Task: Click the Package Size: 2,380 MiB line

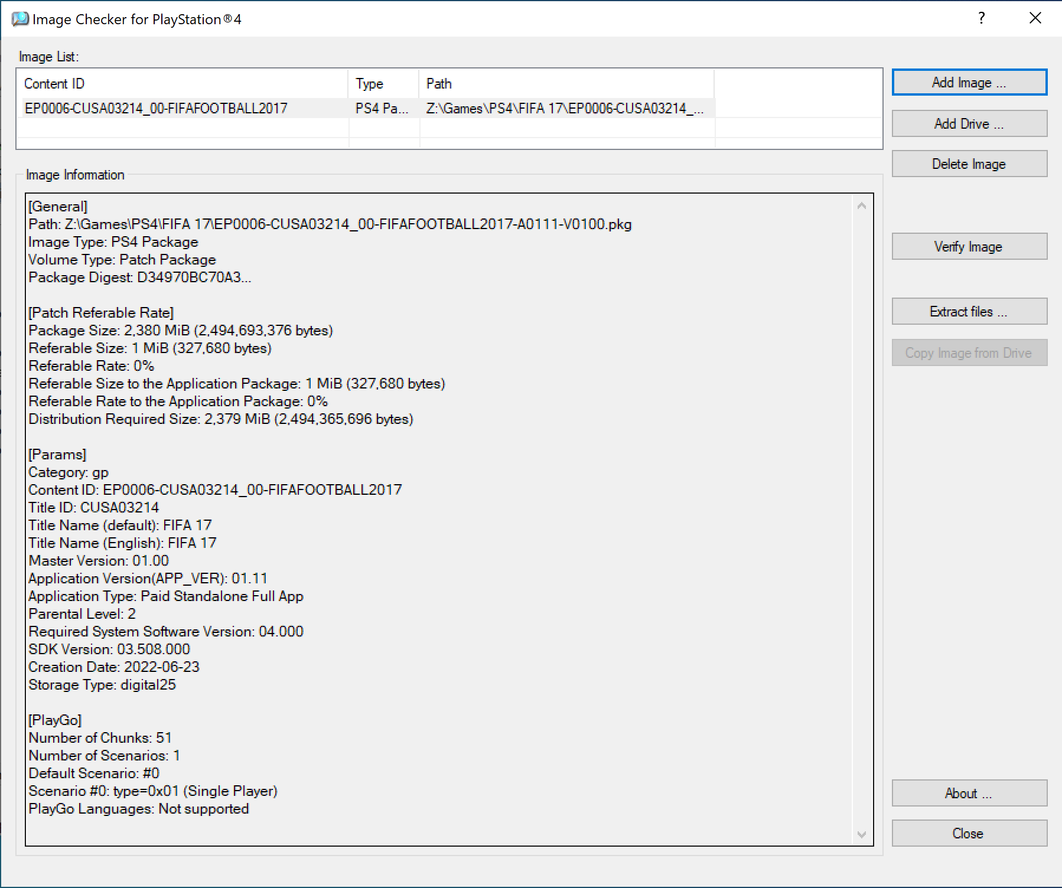Action: pyautogui.click(x=181, y=330)
